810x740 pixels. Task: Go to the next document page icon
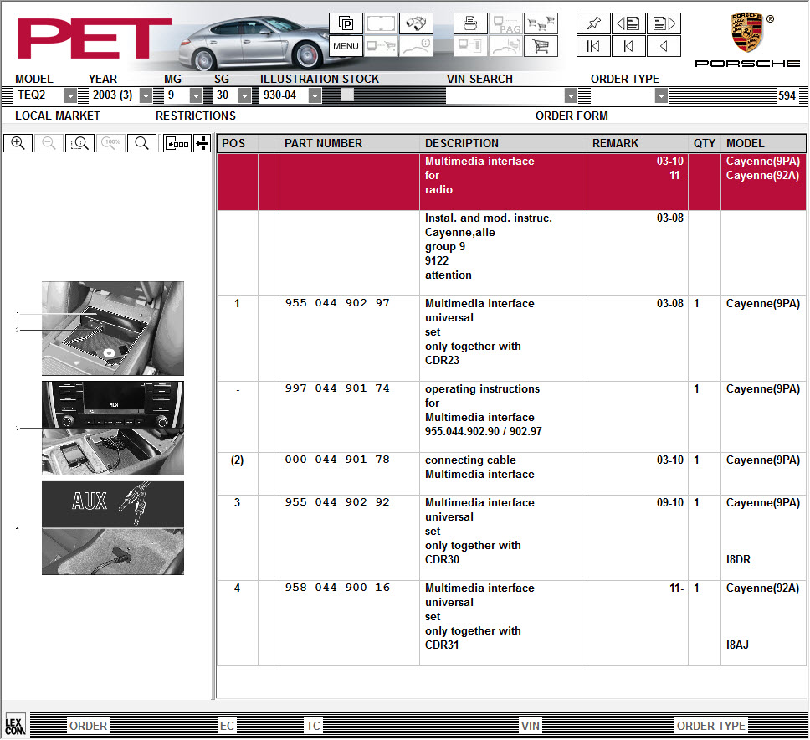(x=664, y=23)
